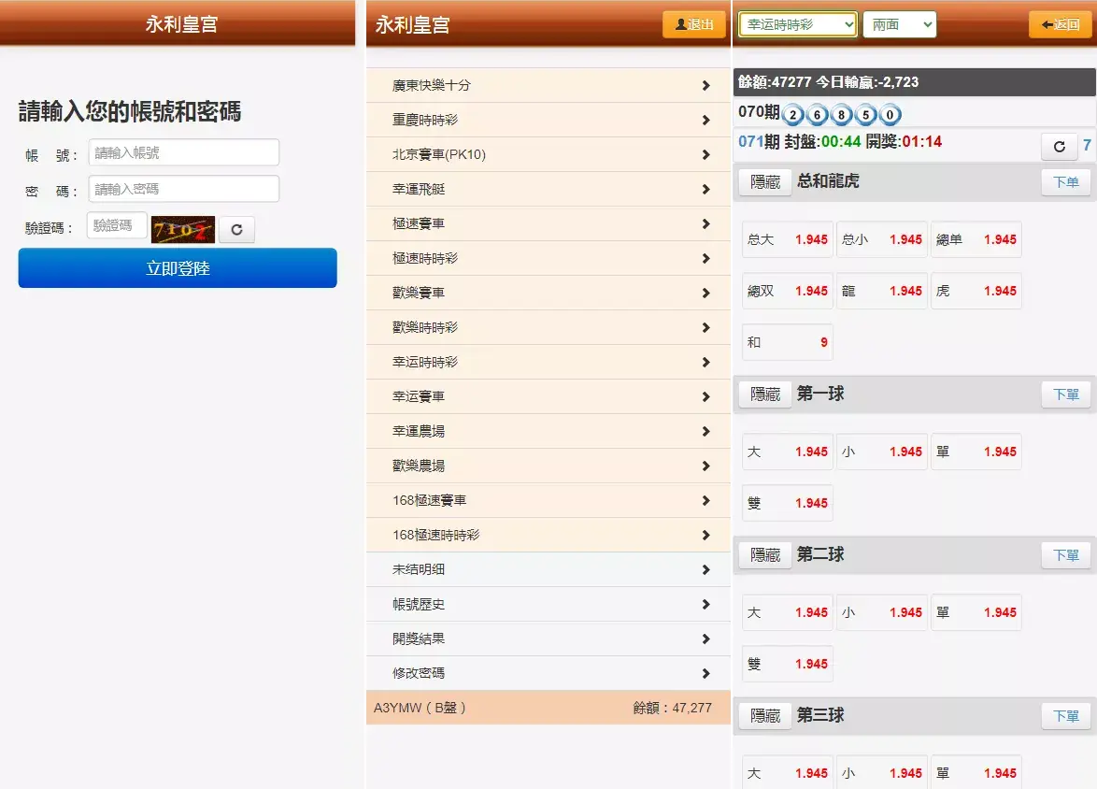Open the 兩面 bet type dropdown
The width and height of the screenshot is (1097, 789).
899,24
